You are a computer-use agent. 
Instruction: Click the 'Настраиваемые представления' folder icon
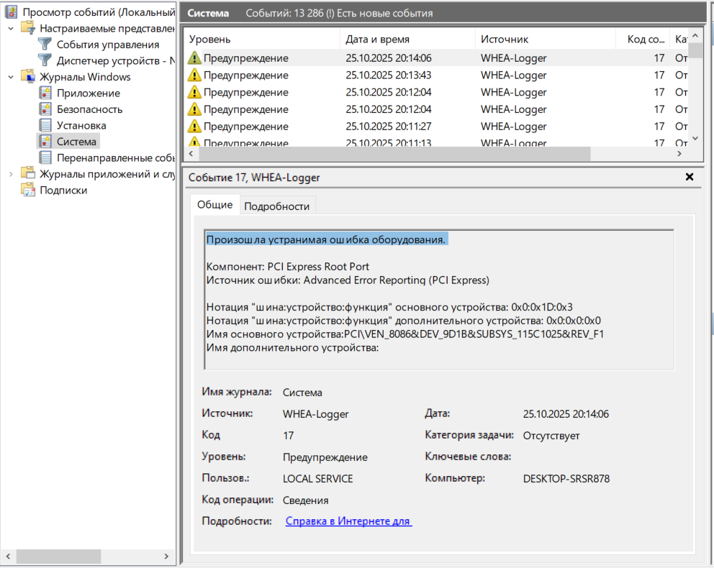28,28
